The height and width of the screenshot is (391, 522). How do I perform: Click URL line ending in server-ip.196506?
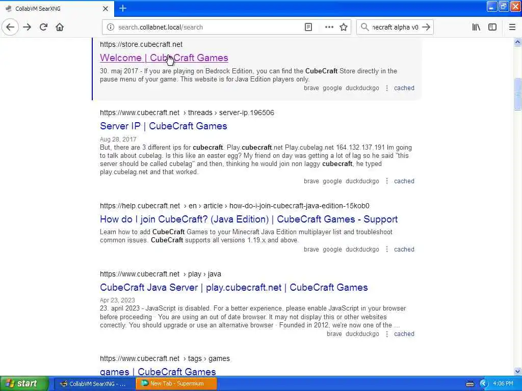tap(187, 113)
